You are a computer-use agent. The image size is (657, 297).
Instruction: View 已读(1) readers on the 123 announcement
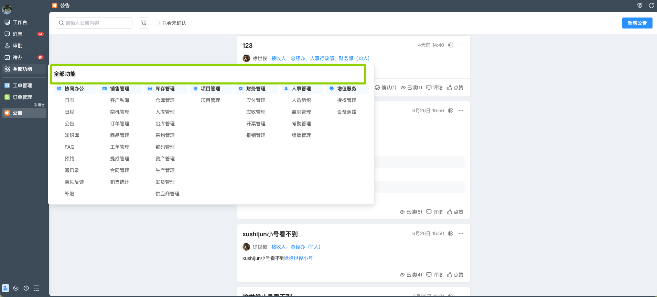point(411,88)
